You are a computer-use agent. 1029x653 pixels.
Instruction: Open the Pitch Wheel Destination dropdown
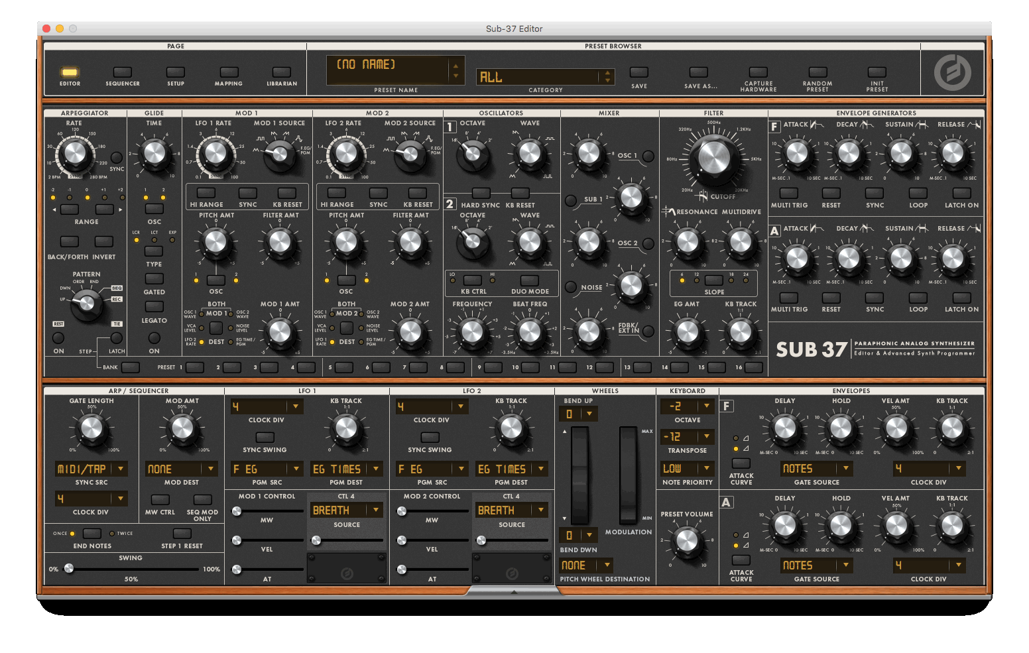tap(586, 565)
